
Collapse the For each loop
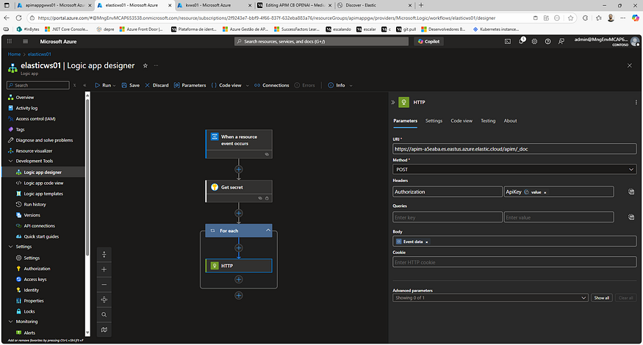[x=267, y=230]
